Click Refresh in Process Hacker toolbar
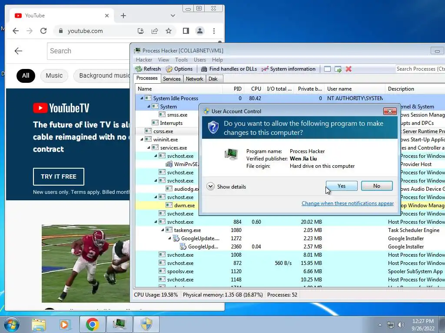This screenshot has height=333, width=445. (148, 69)
